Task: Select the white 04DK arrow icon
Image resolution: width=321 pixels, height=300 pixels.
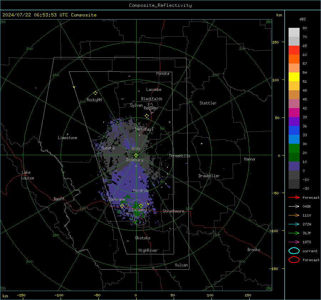Action: [x=294, y=207]
